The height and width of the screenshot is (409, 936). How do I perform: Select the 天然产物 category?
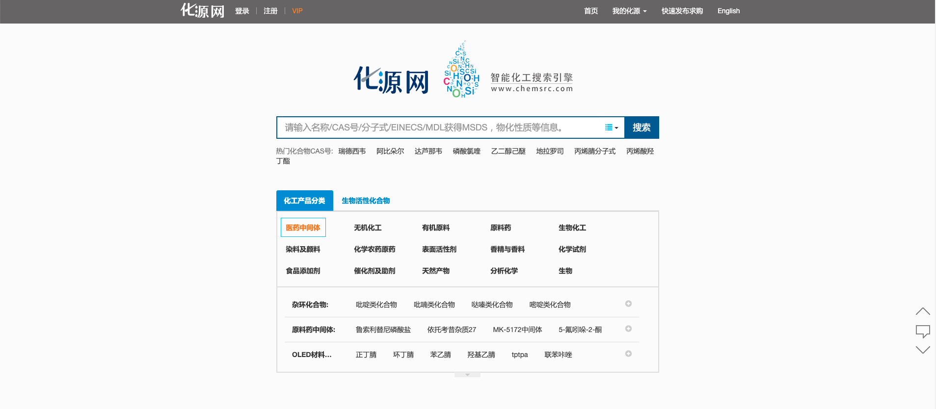point(436,271)
